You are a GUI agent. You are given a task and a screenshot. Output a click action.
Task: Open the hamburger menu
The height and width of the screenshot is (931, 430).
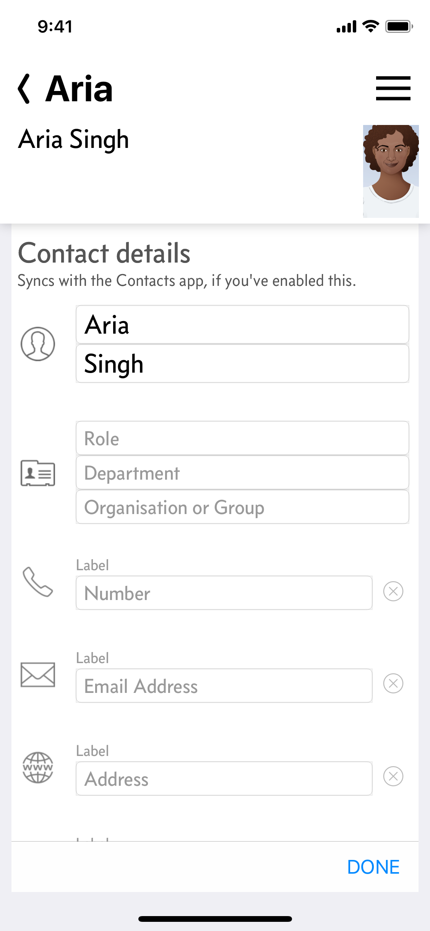pyautogui.click(x=393, y=88)
